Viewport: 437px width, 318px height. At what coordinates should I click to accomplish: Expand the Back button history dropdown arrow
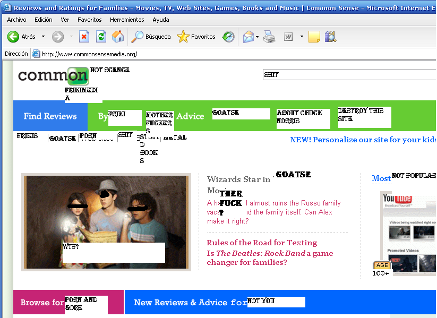tap(43, 37)
